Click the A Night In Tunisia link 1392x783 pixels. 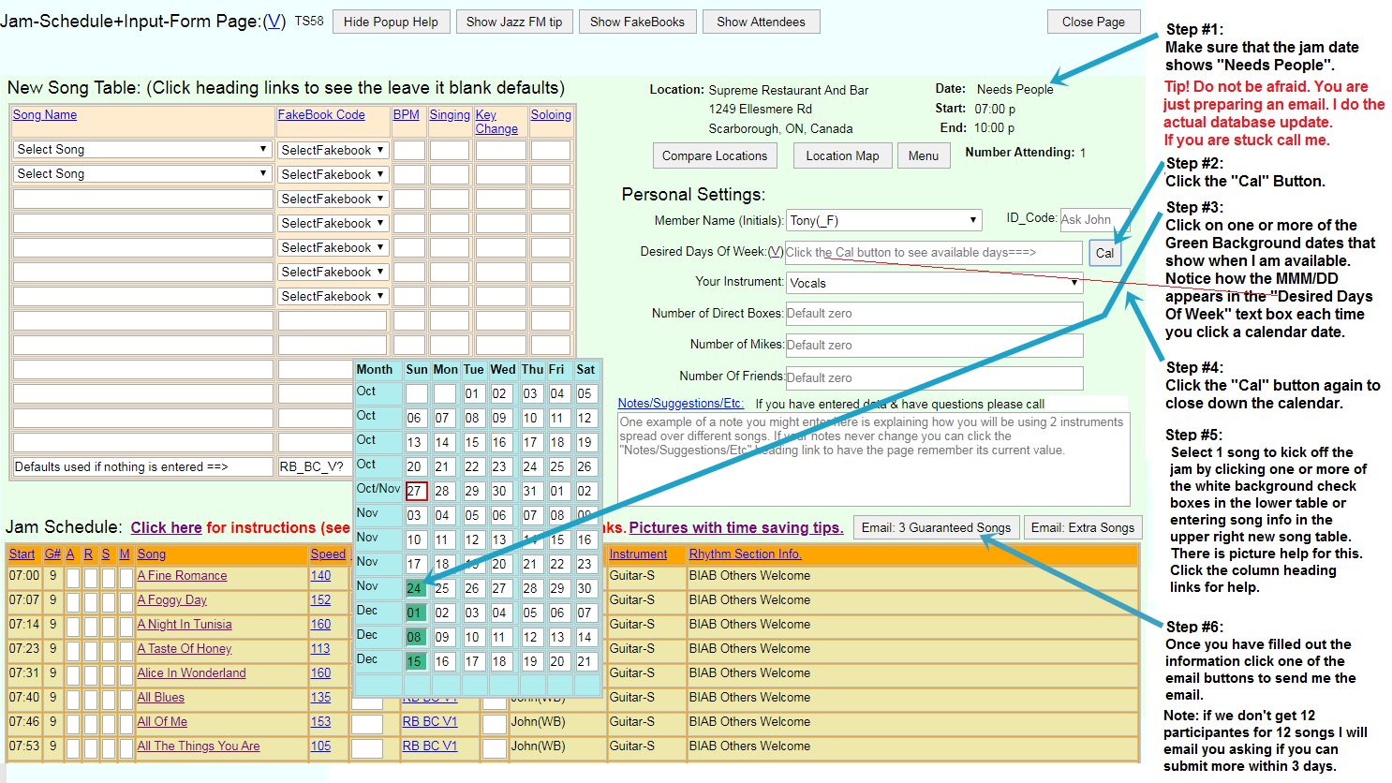pyautogui.click(x=185, y=624)
